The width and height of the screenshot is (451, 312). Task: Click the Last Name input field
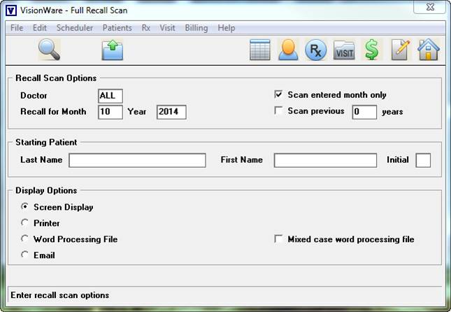coord(137,160)
